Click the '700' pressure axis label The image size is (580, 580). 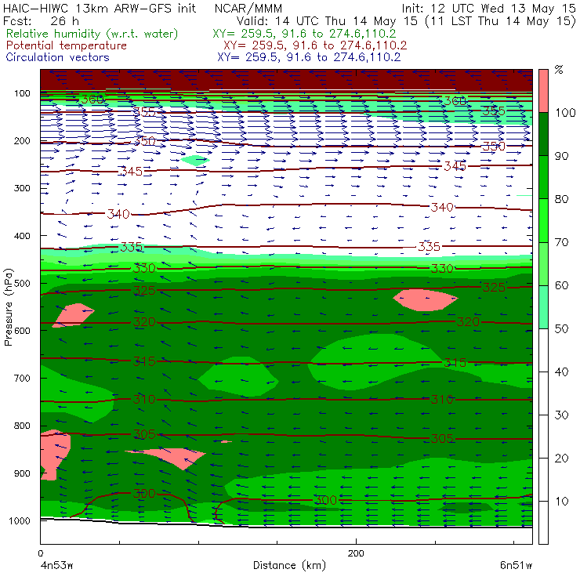(x=22, y=378)
